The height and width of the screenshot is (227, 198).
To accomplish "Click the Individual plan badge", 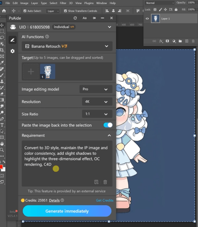I will pyautogui.click(x=64, y=27).
